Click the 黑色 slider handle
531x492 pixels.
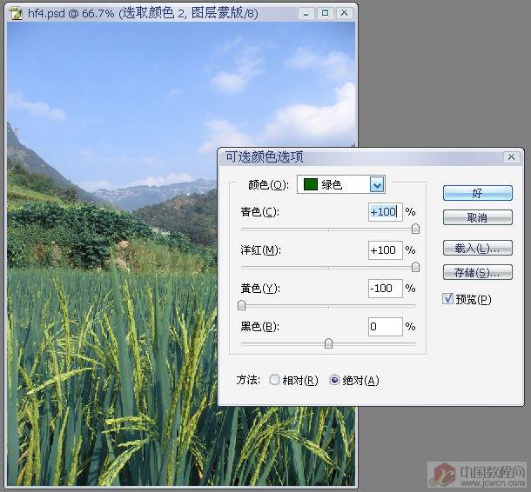pyautogui.click(x=328, y=343)
